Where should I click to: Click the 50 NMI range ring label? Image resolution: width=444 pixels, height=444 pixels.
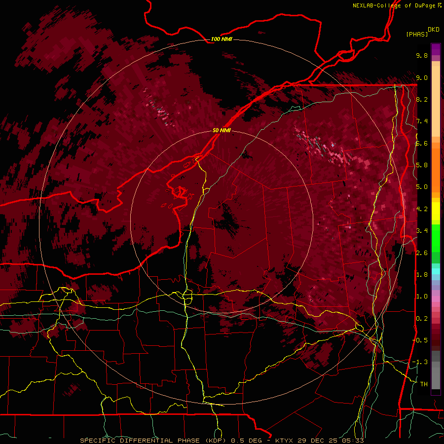pyautogui.click(x=222, y=130)
